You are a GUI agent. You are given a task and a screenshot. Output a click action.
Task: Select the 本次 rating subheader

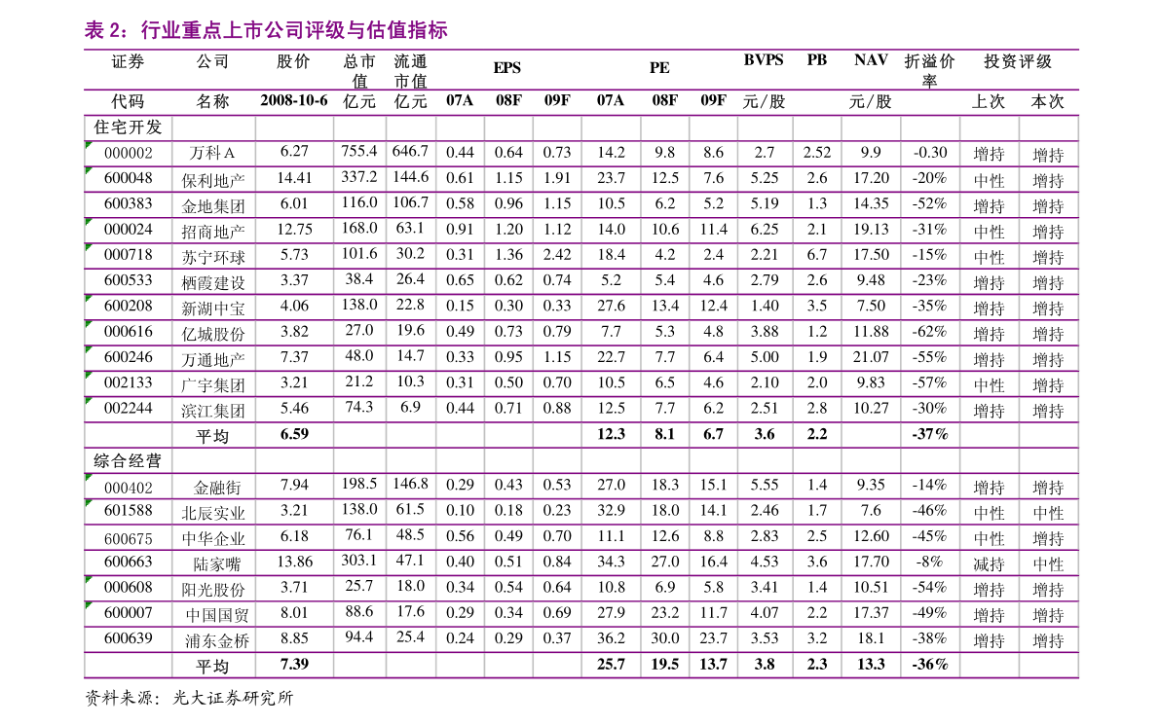point(1048,101)
